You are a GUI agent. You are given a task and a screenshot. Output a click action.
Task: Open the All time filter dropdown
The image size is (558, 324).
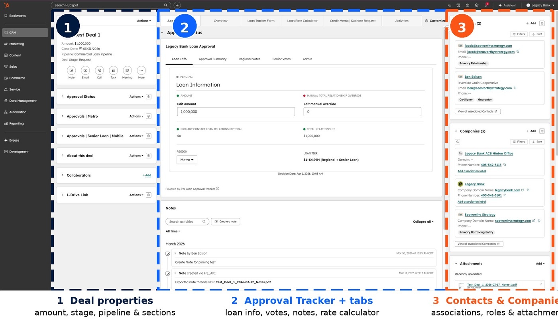pos(173,231)
